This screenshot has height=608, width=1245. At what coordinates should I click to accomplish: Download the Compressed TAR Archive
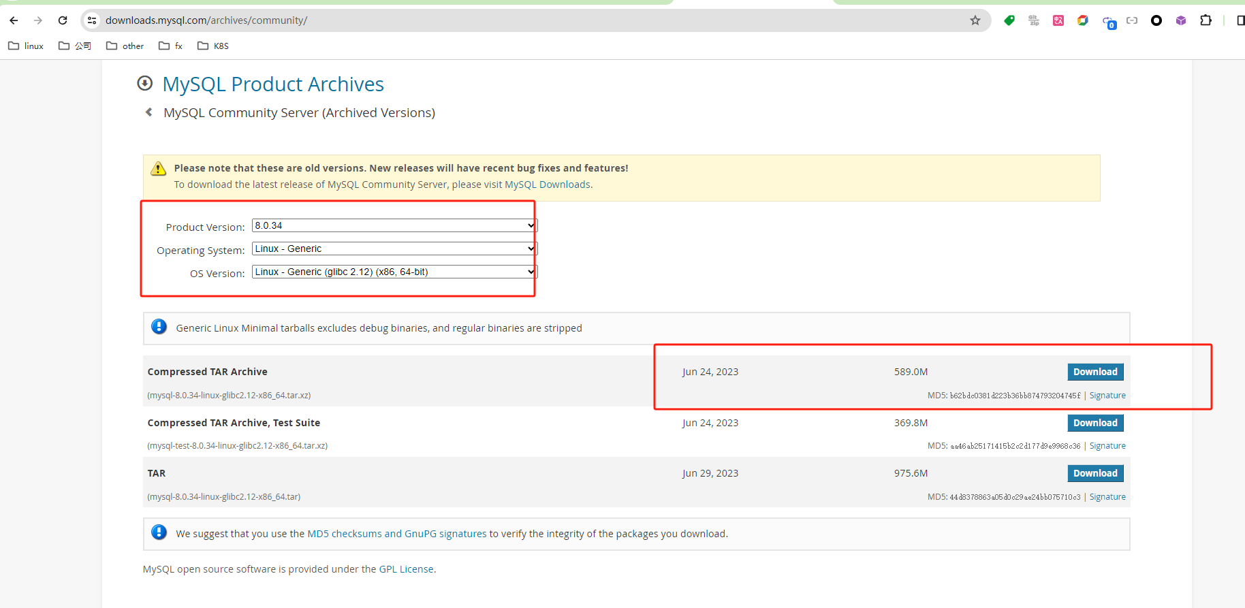[x=1094, y=372]
